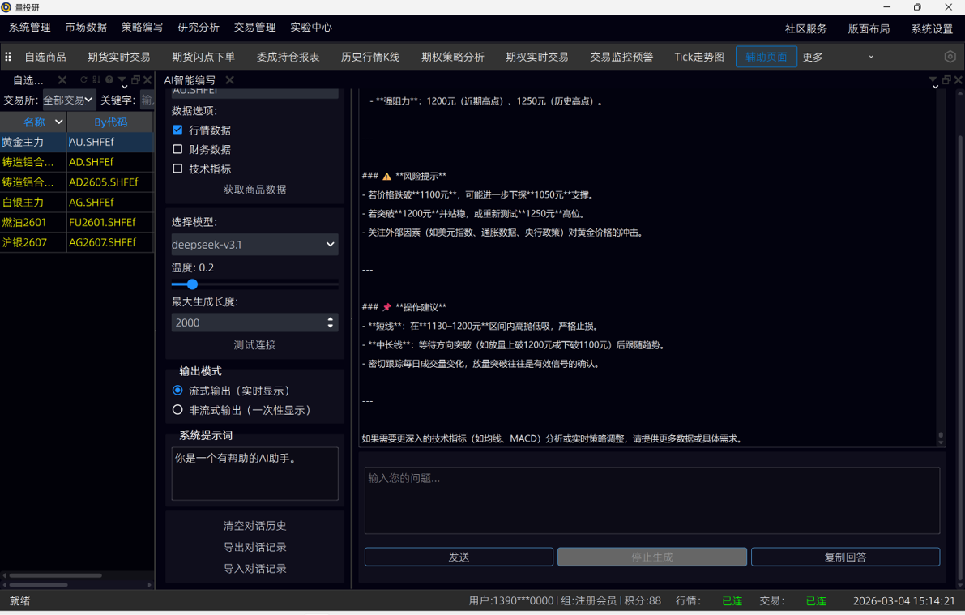
Task: Switch to the 期权策略分析 tab
Action: 454,57
